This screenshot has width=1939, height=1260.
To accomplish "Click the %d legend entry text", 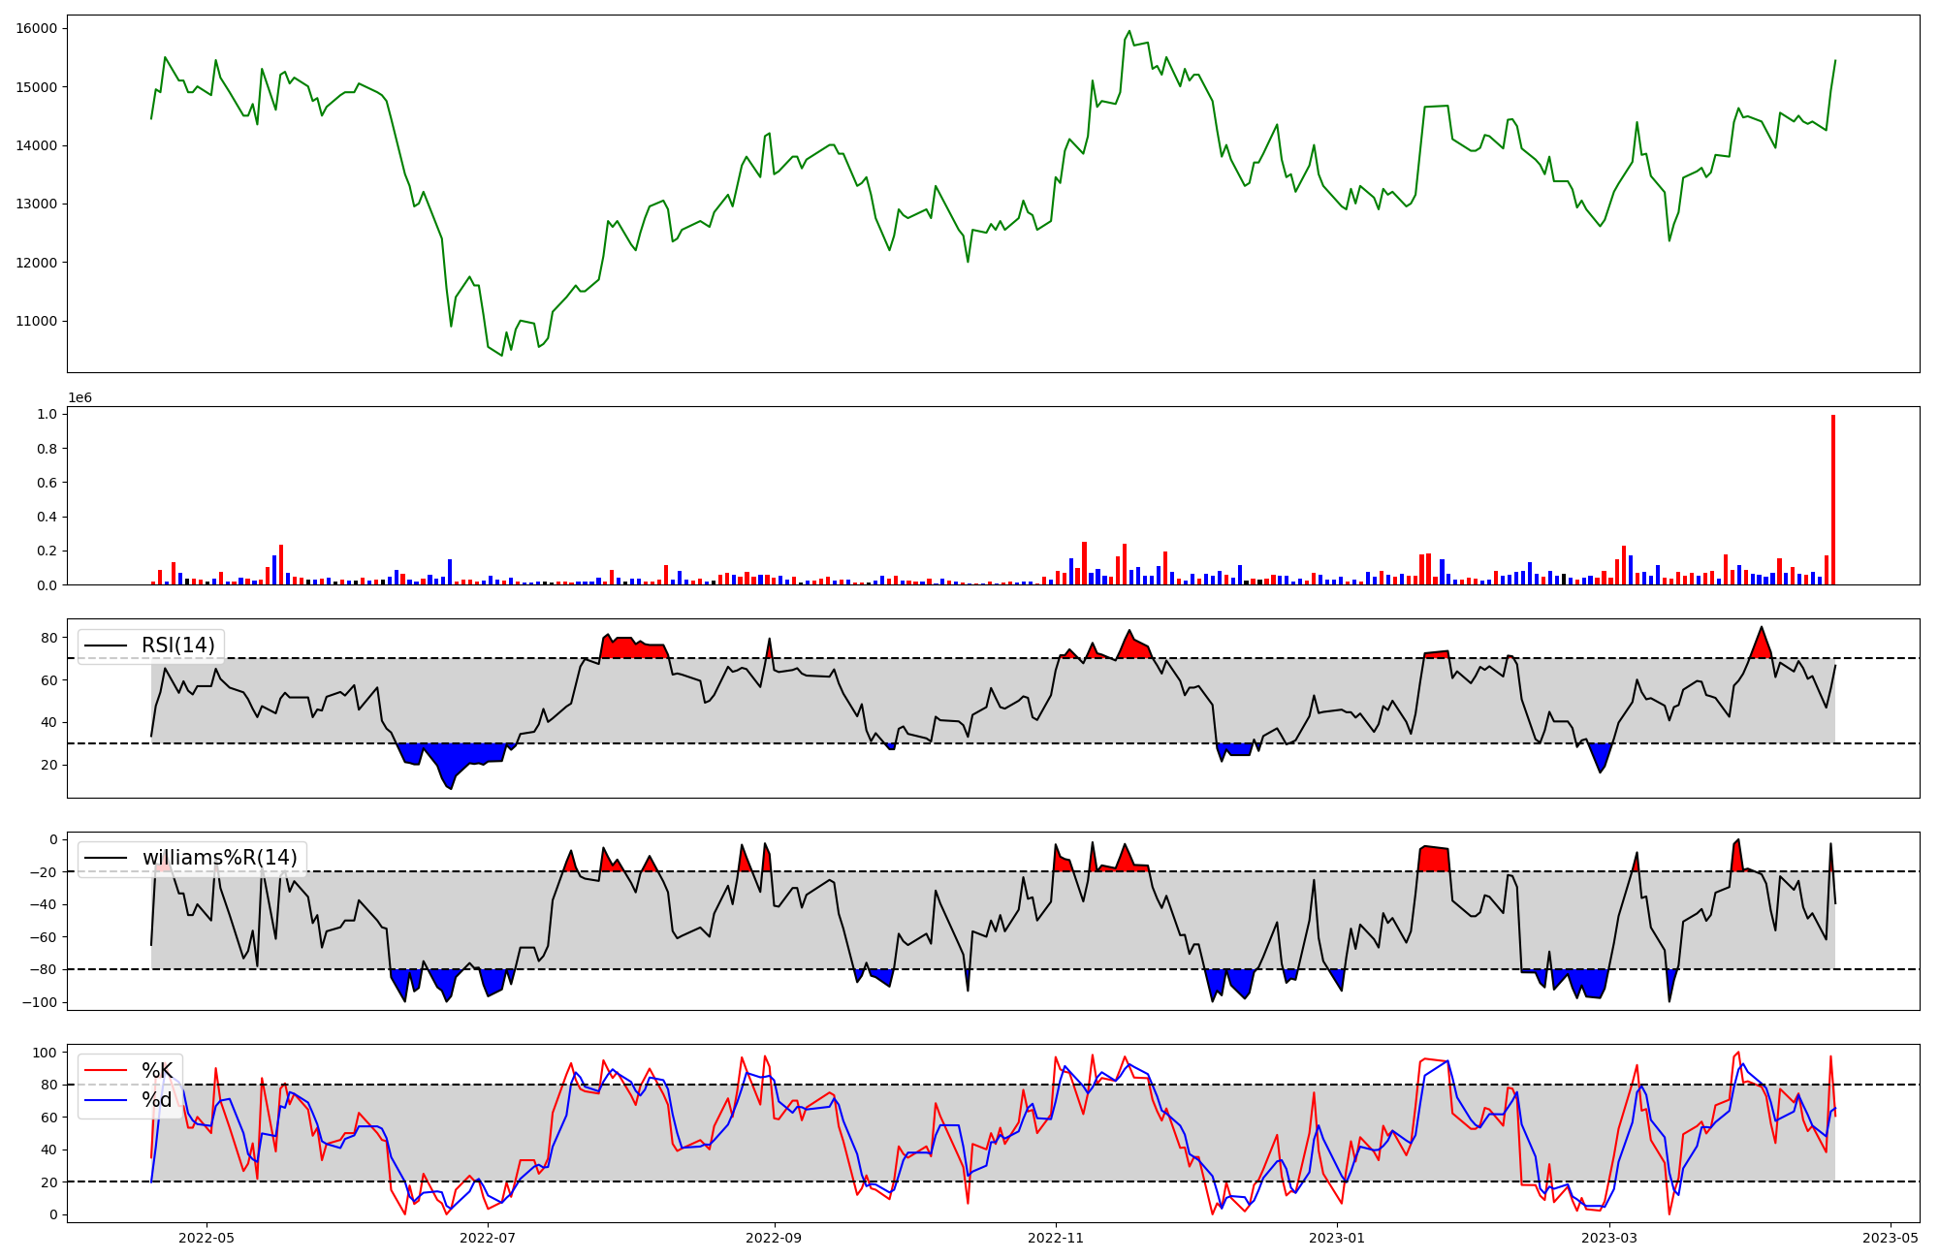I will [157, 1100].
